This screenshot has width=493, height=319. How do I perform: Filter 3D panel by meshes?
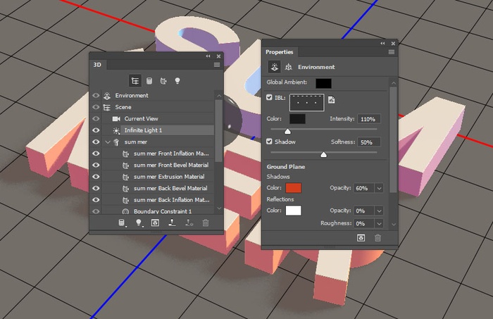point(149,81)
